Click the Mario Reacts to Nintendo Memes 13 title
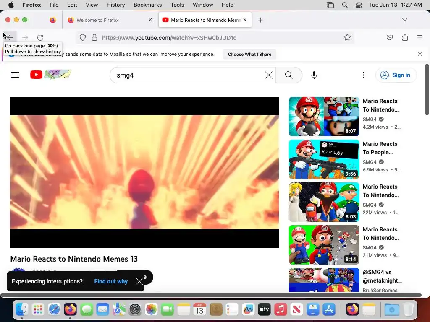430x322 pixels. point(74,259)
